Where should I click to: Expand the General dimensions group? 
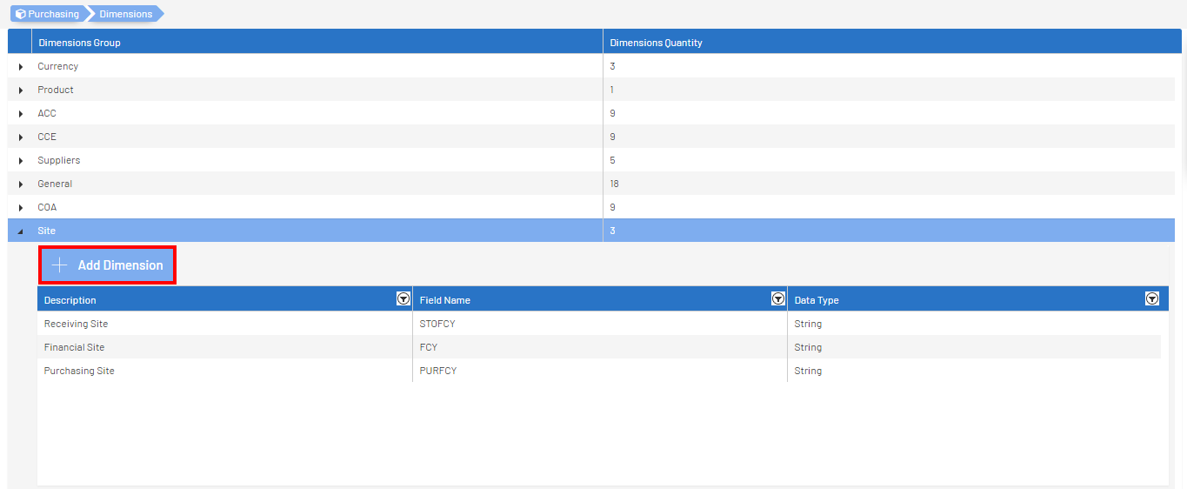(20, 184)
